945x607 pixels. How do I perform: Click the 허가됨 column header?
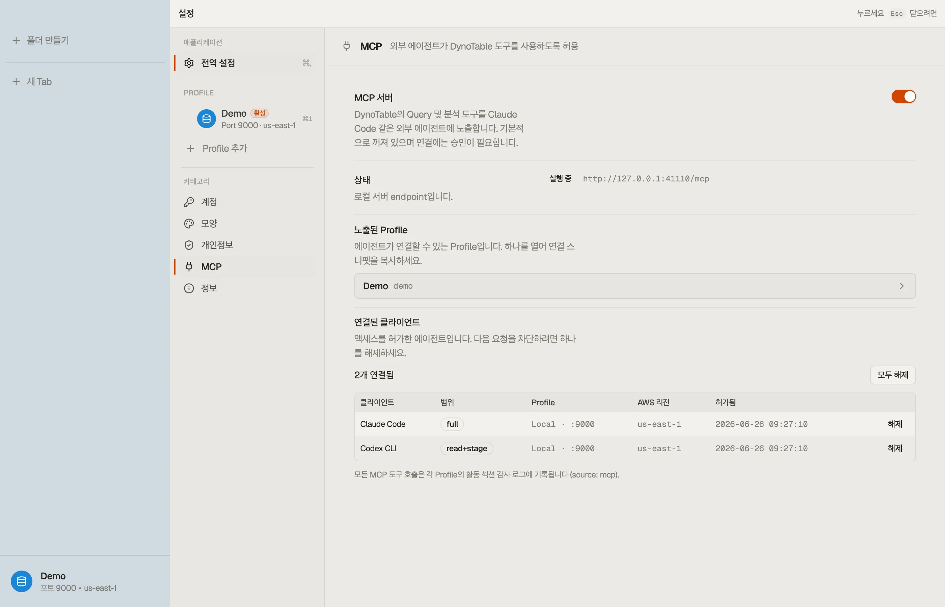(726, 402)
